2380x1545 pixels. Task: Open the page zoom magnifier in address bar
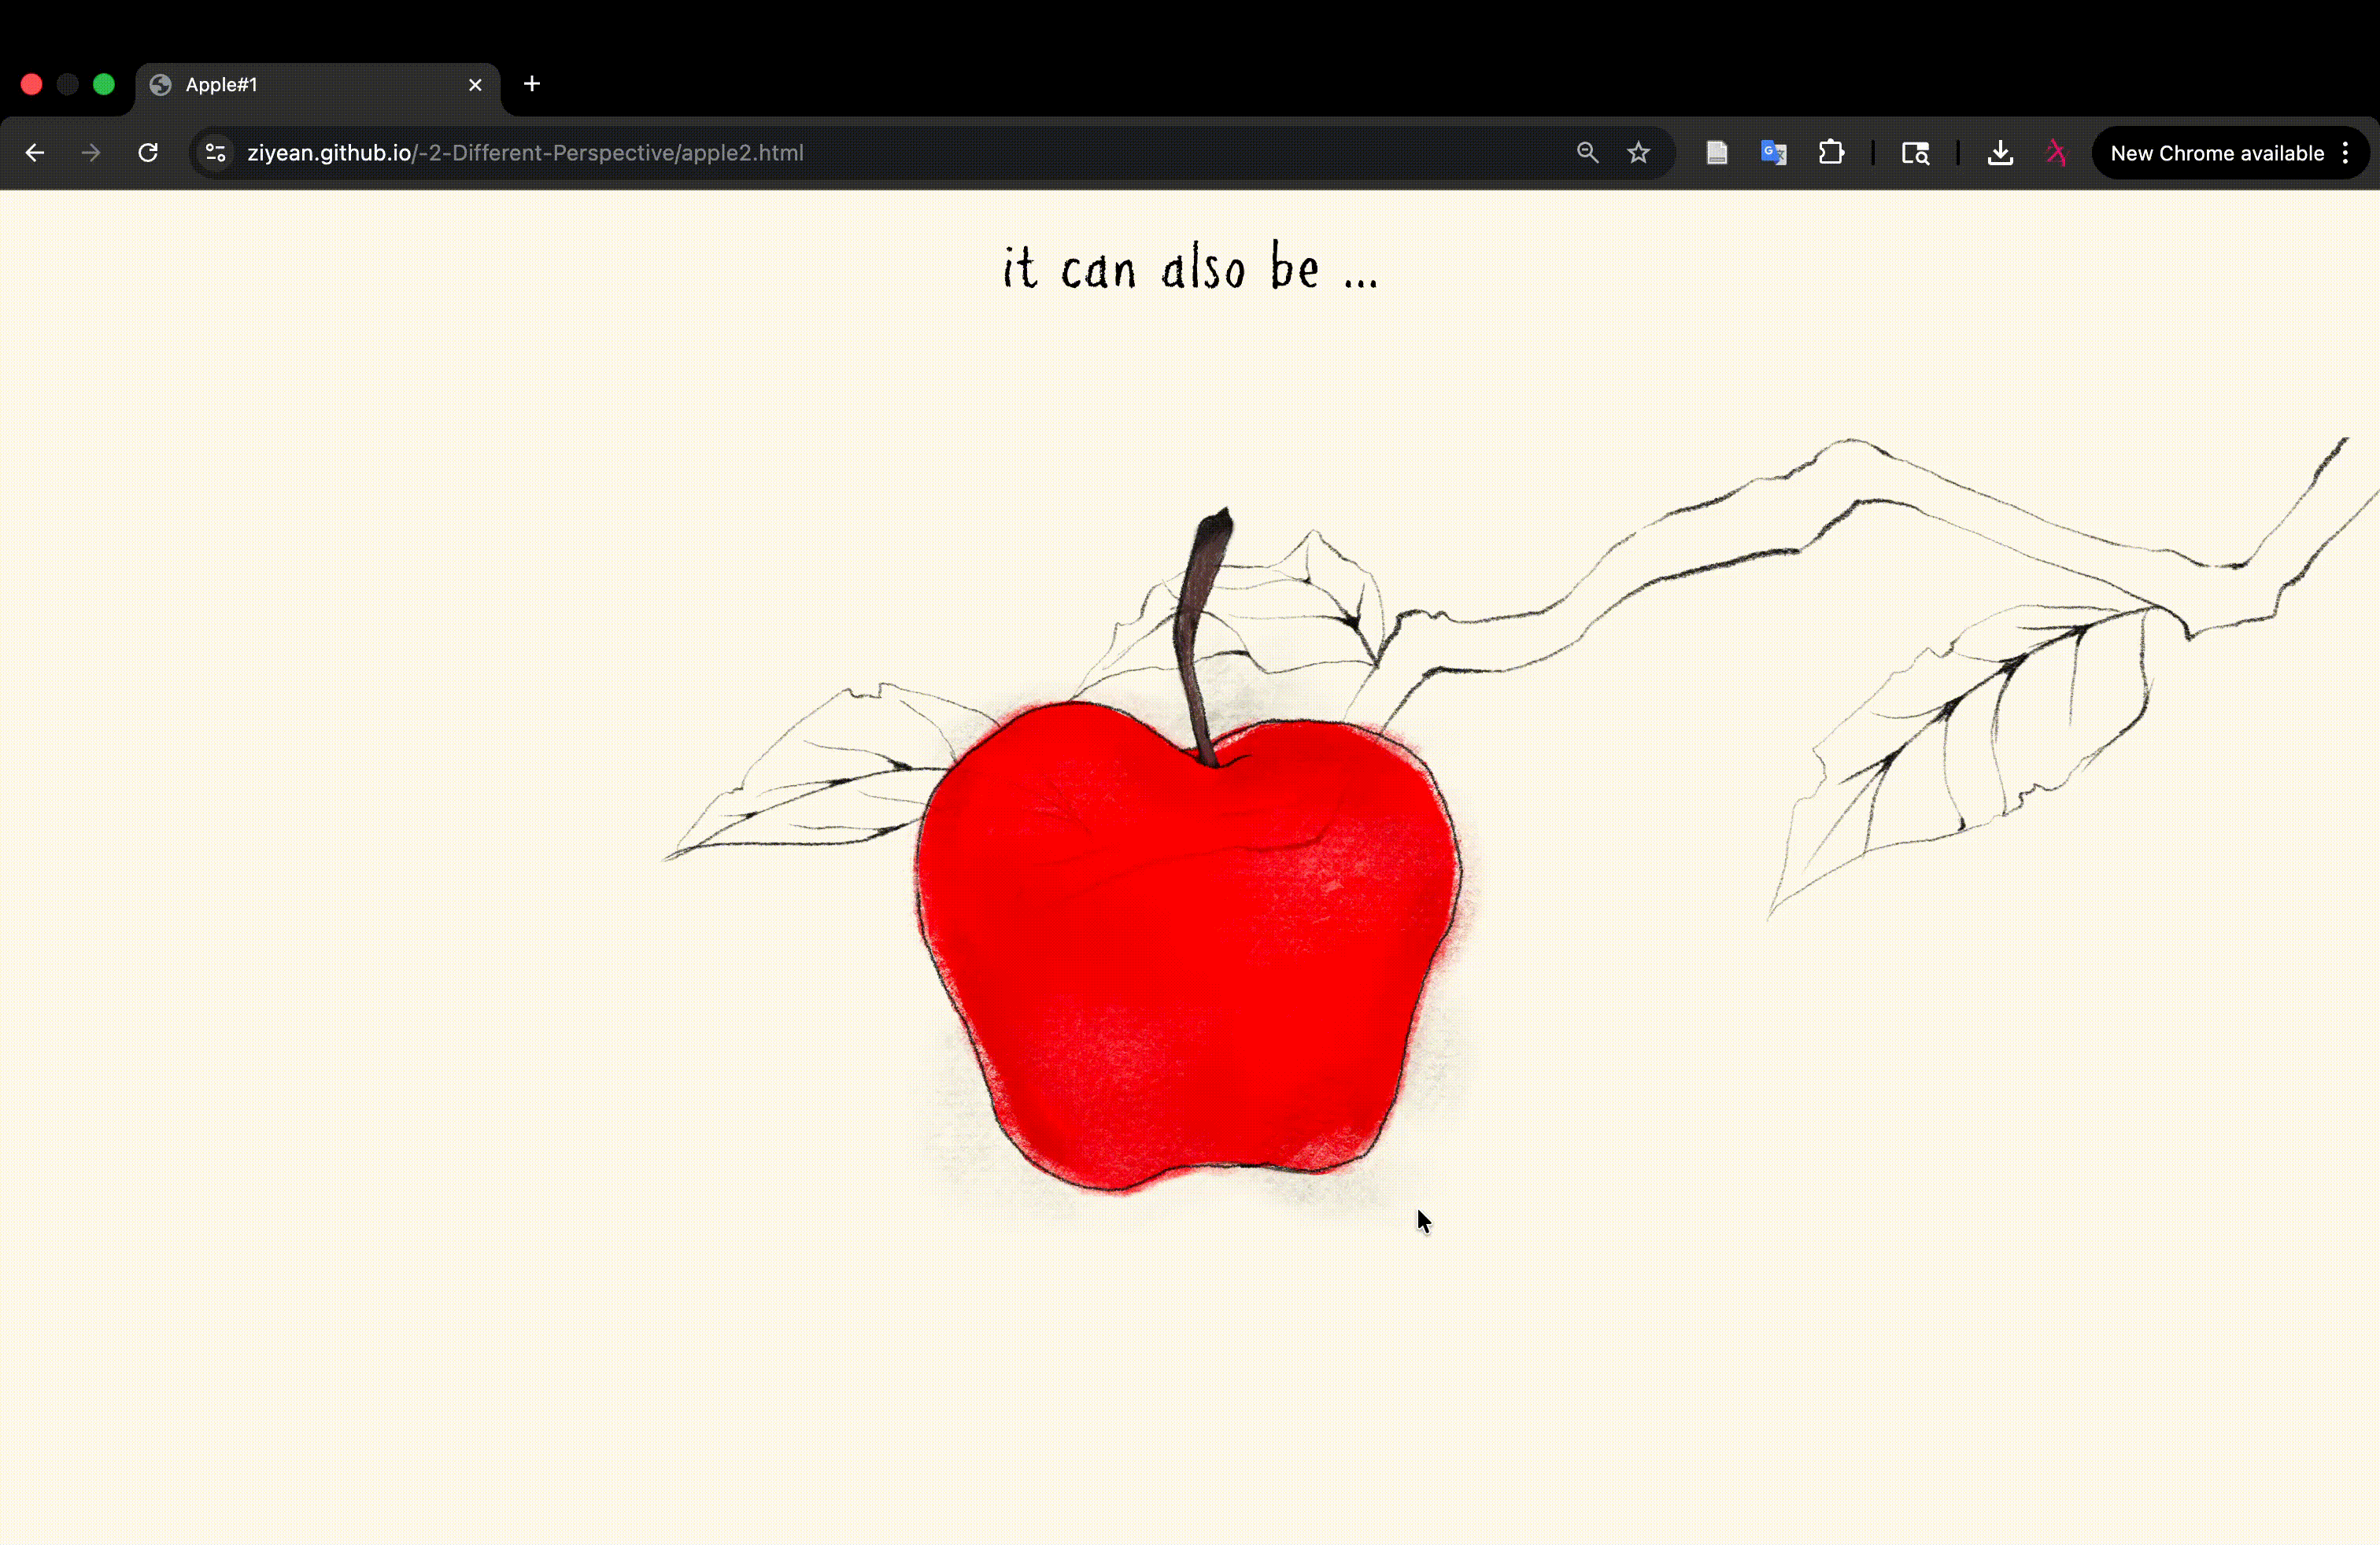tap(1588, 152)
